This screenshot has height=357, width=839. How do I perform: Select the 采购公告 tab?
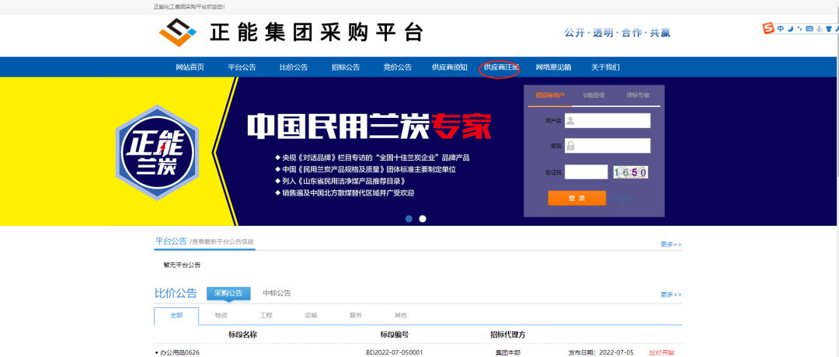tap(228, 293)
